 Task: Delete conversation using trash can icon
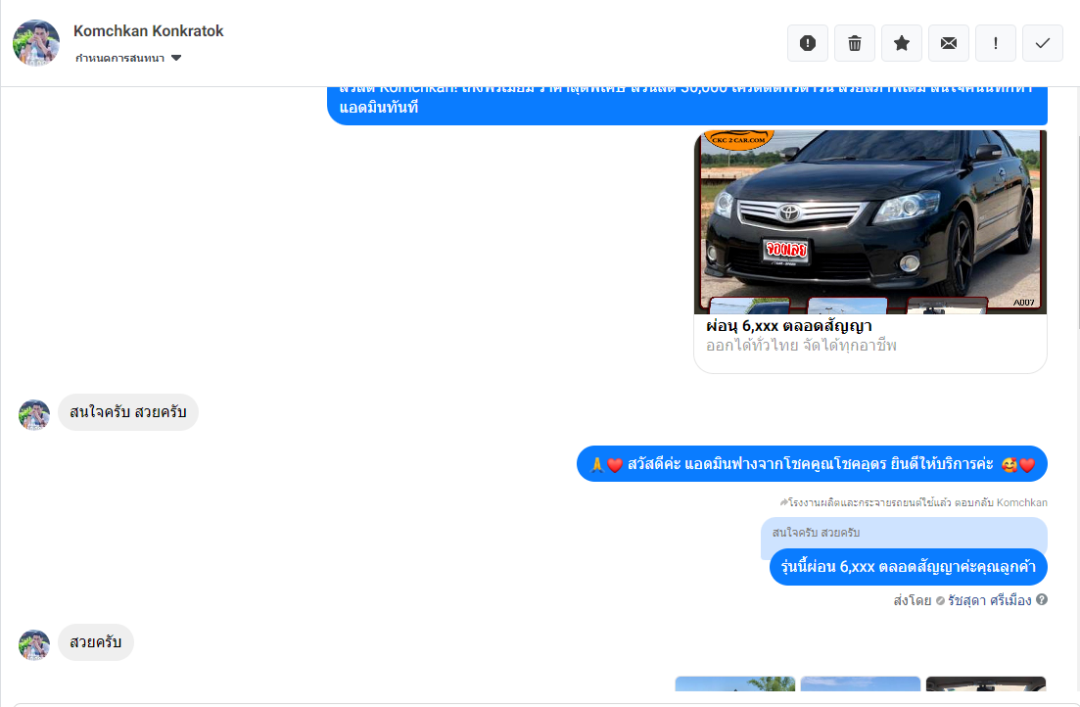coord(854,43)
